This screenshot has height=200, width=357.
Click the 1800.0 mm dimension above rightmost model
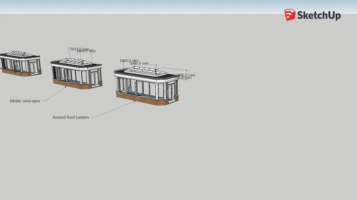coord(129,61)
